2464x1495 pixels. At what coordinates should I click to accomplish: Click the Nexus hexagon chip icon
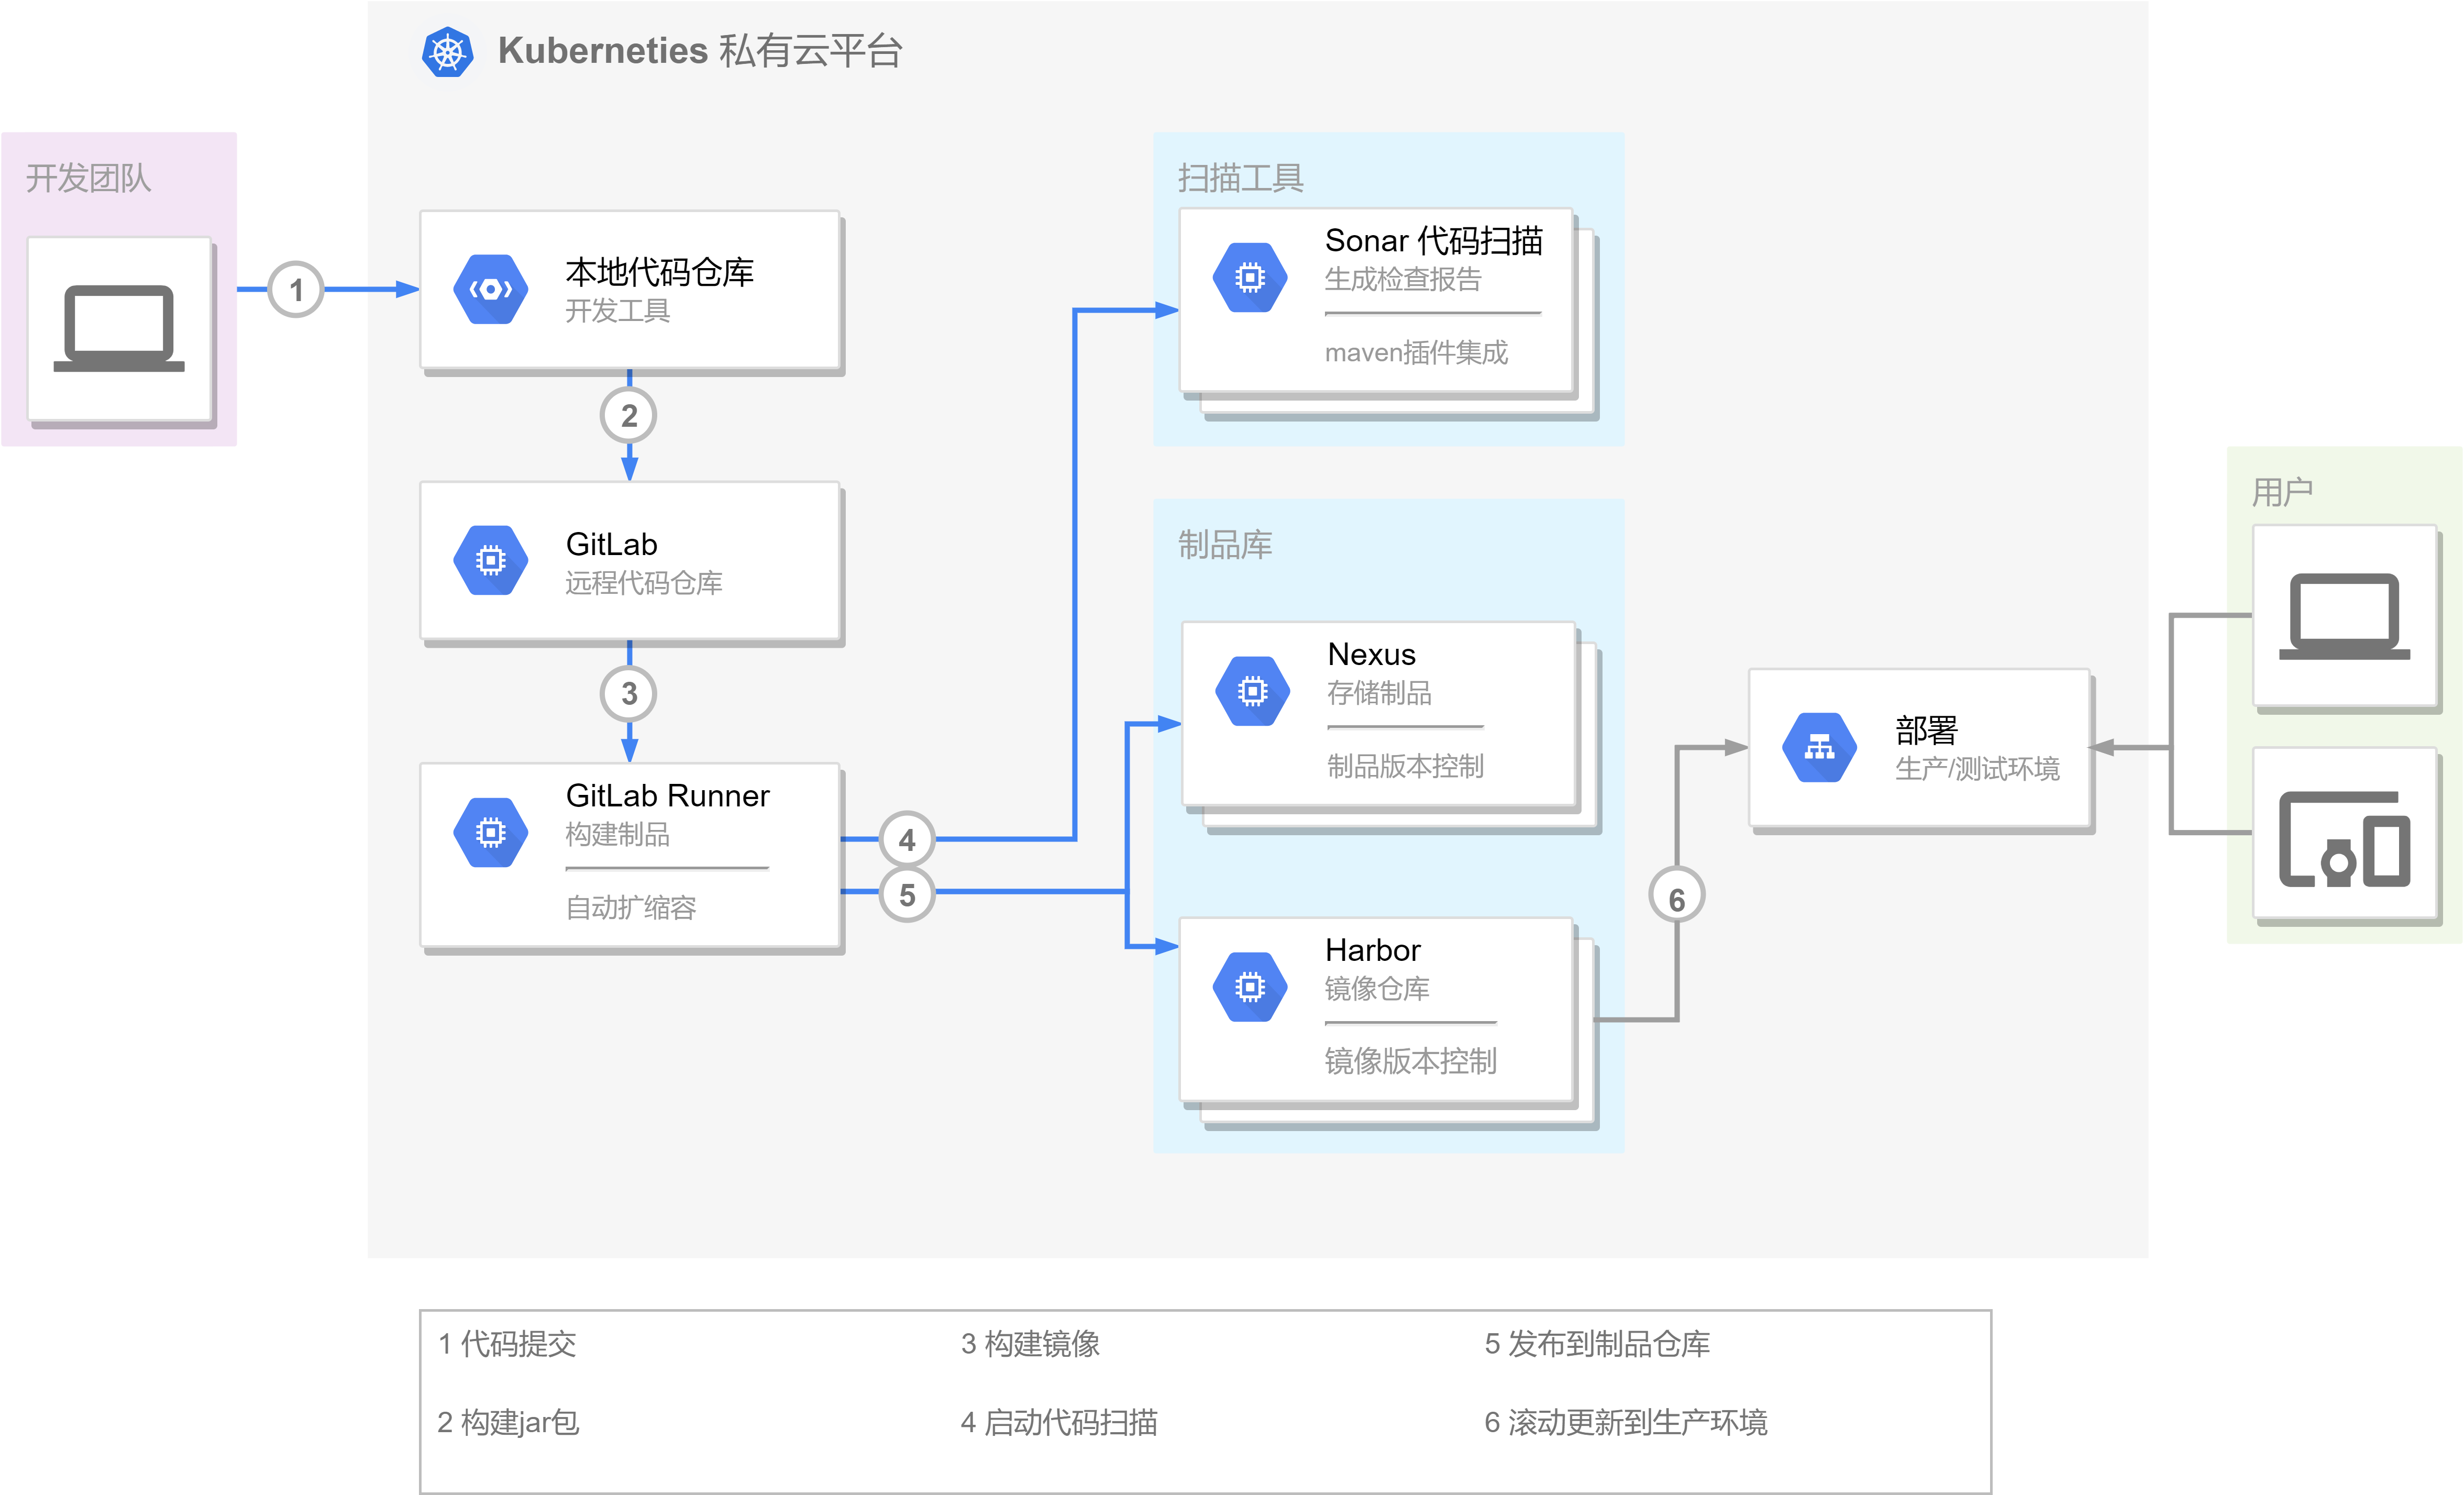1252,691
